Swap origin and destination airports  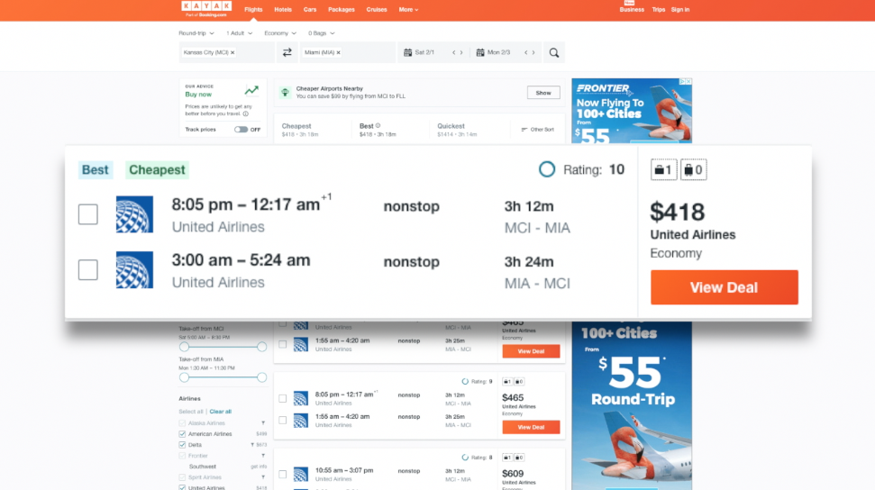pyautogui.click(x=287, y=52)
